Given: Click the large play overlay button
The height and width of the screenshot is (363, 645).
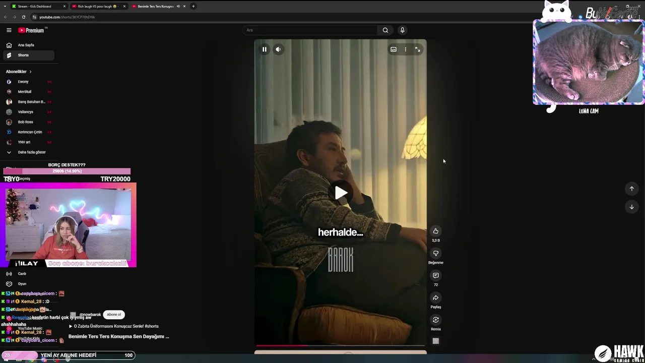Looking at the screenshot, I should 341,193.
